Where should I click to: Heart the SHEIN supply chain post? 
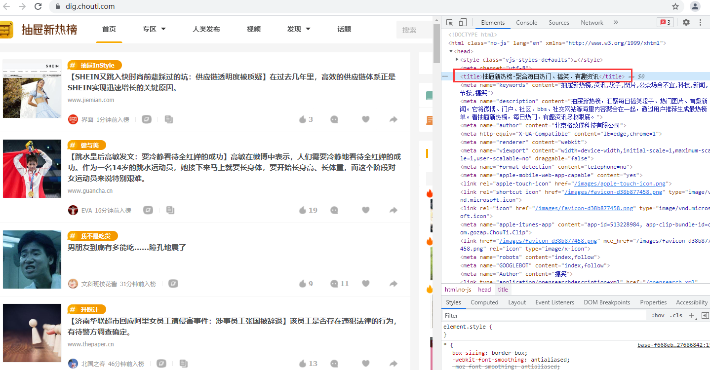[x=365, y=119]
